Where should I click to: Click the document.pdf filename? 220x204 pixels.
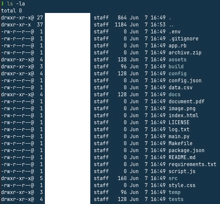pos(187,101)
